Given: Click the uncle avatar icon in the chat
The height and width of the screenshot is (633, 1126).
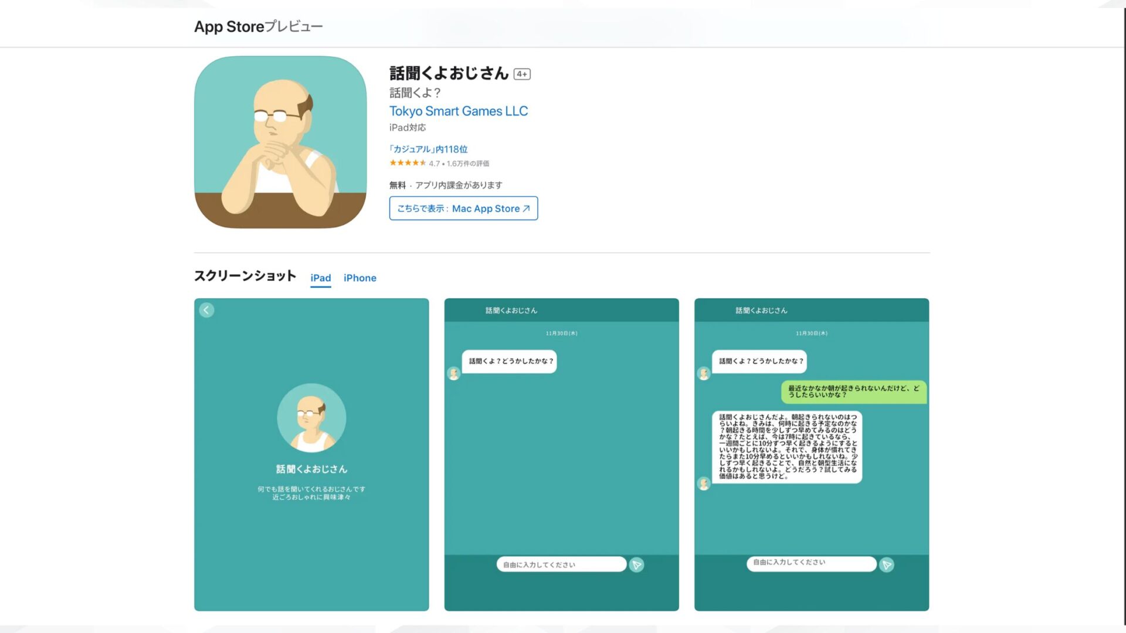Looking at the screenshot, I should click(453, 373).
